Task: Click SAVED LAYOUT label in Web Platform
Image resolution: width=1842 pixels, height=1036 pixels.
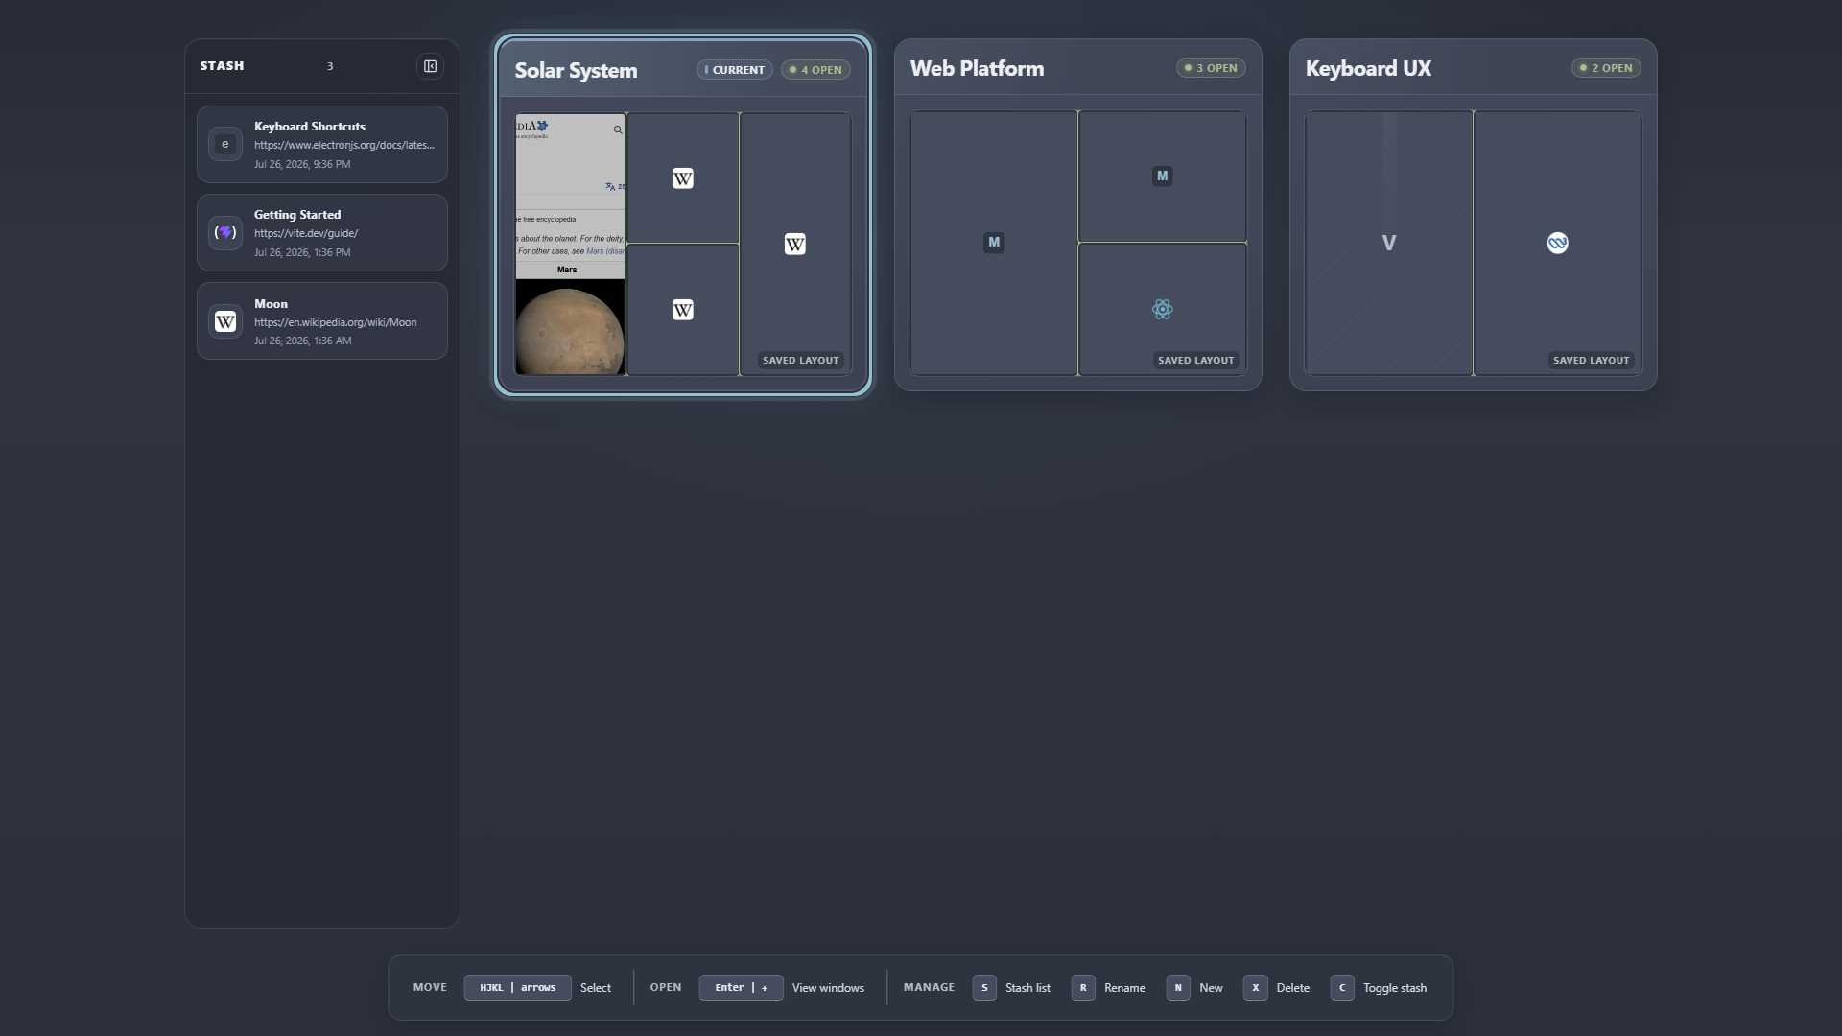Action: [1196, 361]
